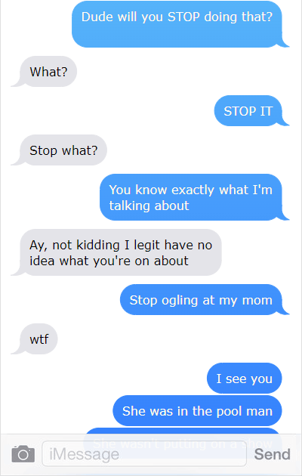Select the gray "What?" message bubble

(x=48, y=72)
